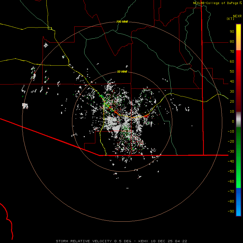
Task: Click the 50 value on the velocity scale
Action: click(232, 72)
